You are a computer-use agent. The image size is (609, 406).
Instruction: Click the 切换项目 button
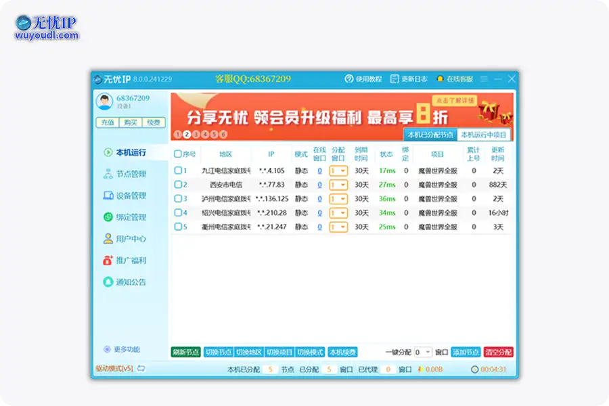click(x=279, y=353)
